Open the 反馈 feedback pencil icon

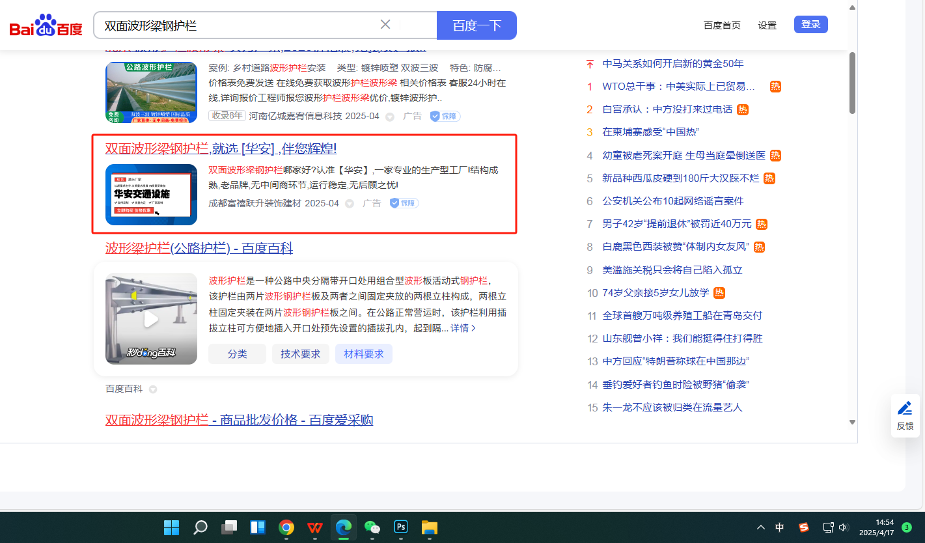coord(905,408)
